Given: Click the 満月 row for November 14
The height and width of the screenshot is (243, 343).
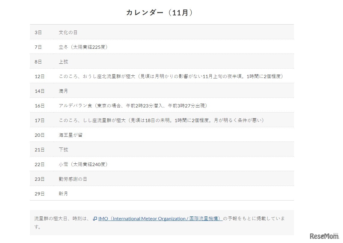Looking at the screenshot, I should coord(63,91).
